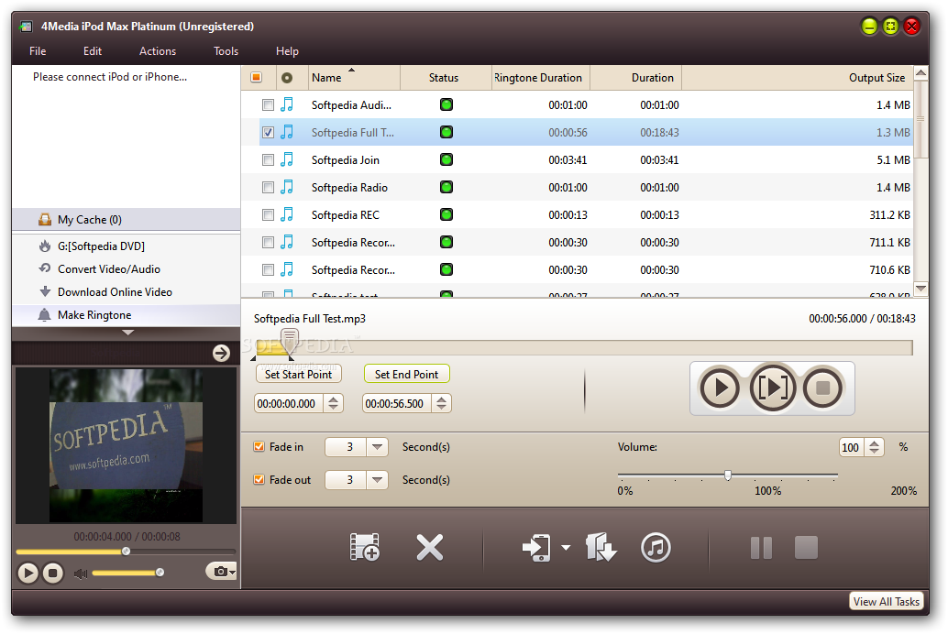Select Convert Video/Audio in sidebar
Screen dimensions: 948x634
click(x=126, y=269)
